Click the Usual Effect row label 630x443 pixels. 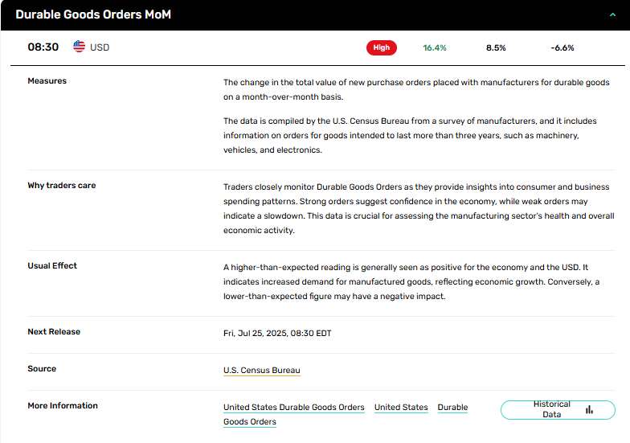(x=52, y=266)
